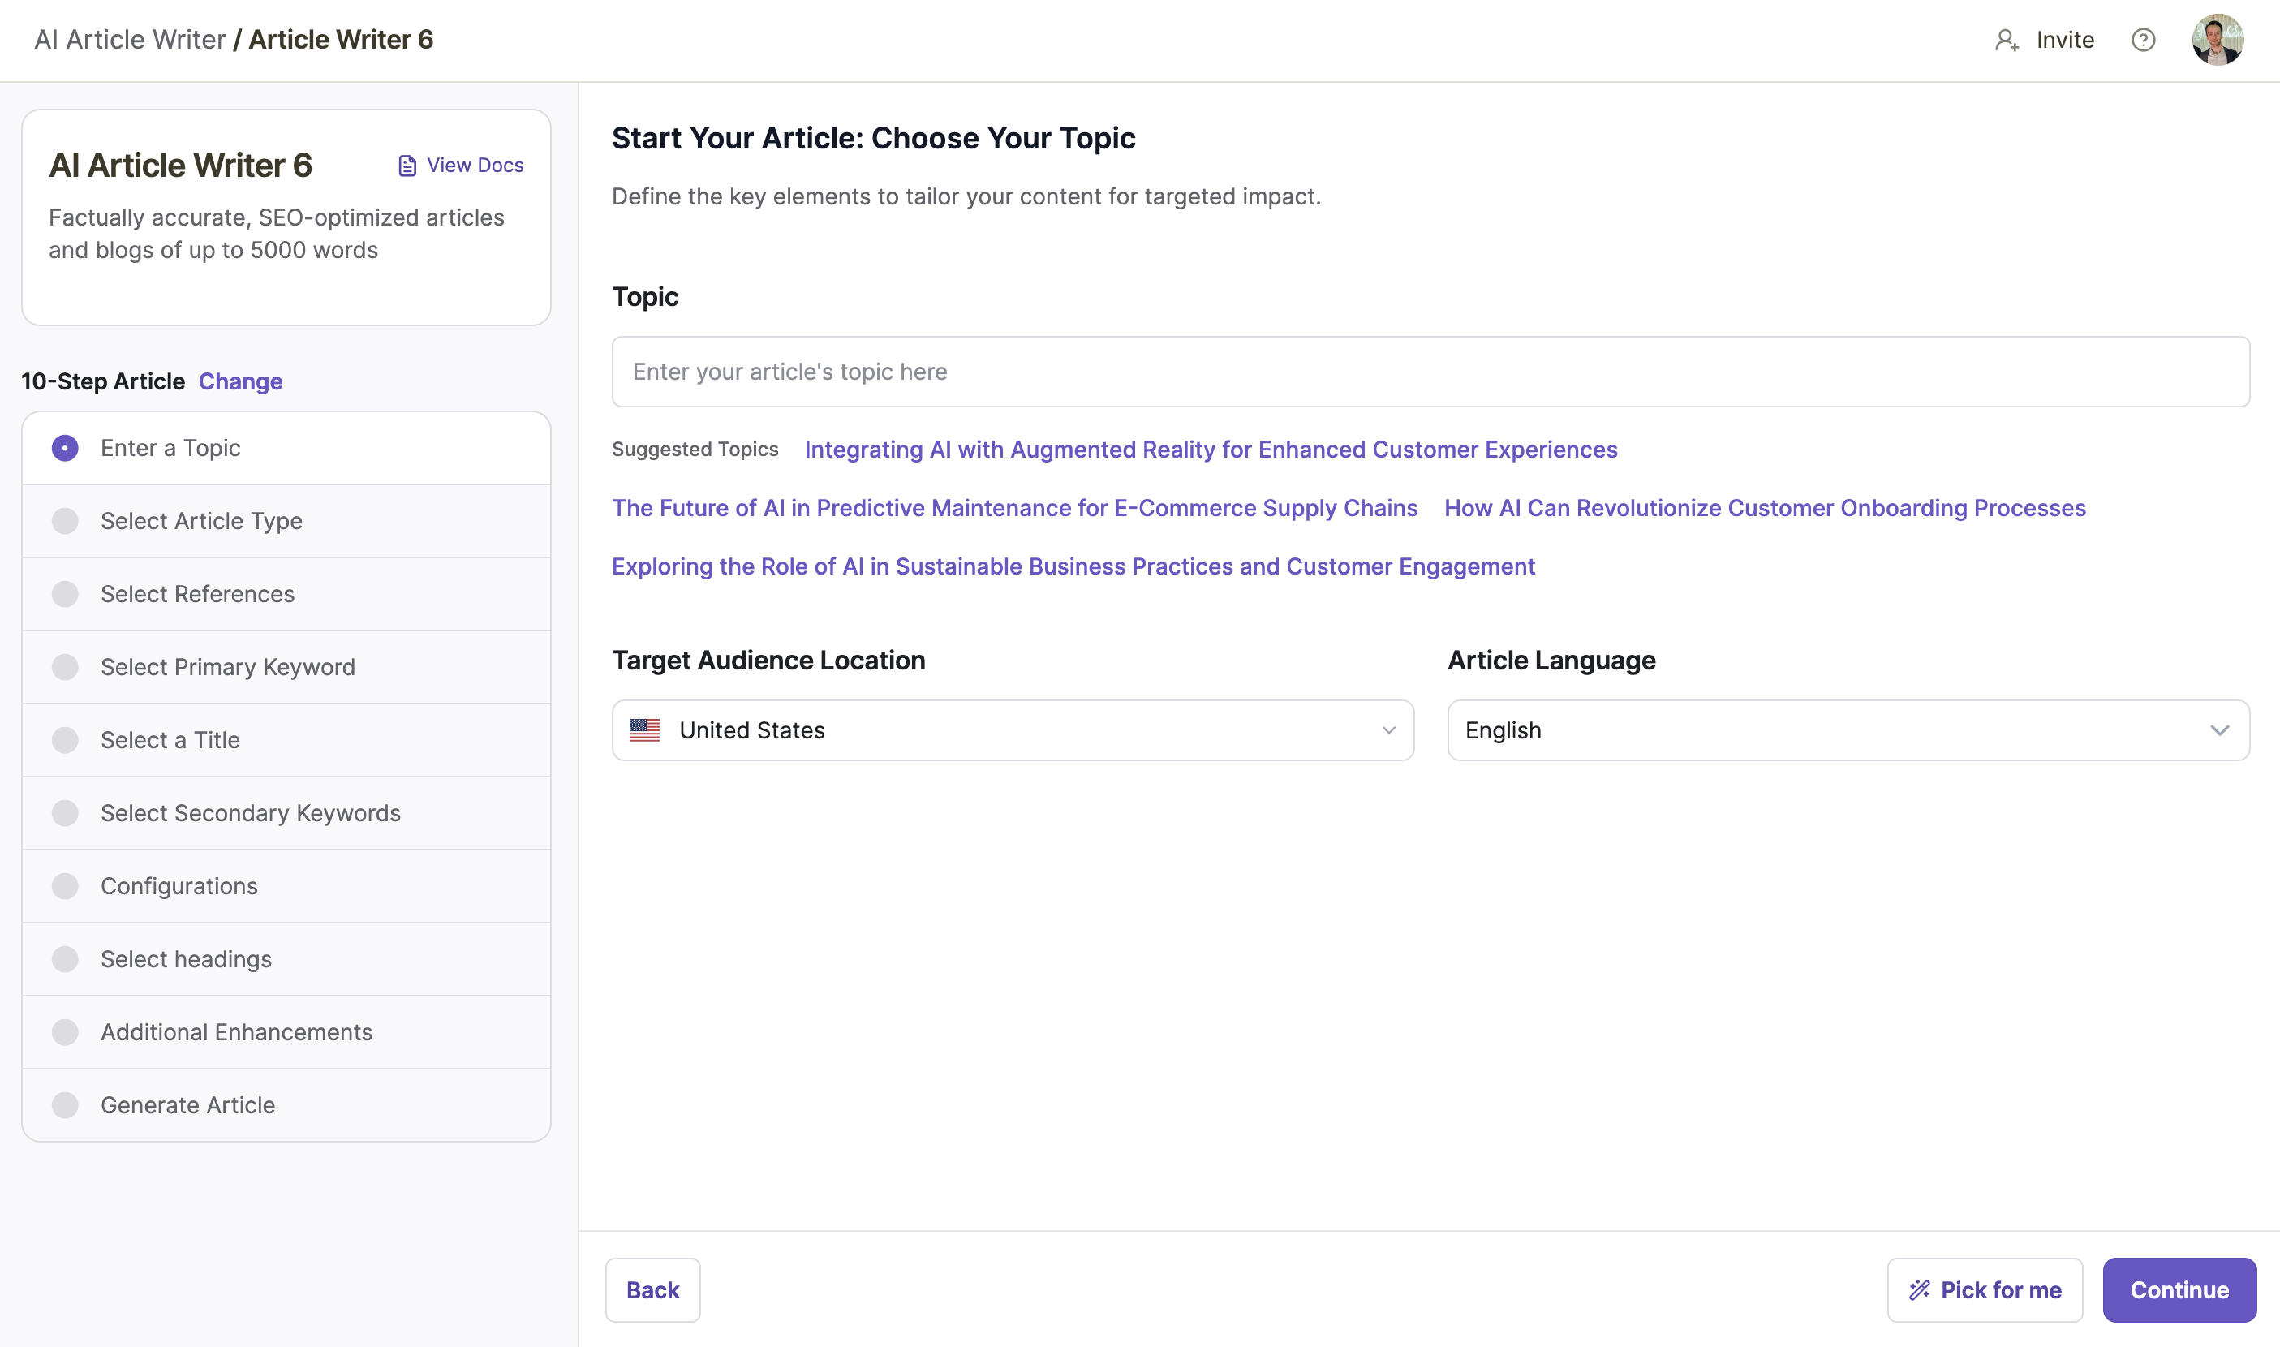Go to the Select Article Type step label
The height and width of the screenshot is (1347, 2280).
tap(201, 521)
